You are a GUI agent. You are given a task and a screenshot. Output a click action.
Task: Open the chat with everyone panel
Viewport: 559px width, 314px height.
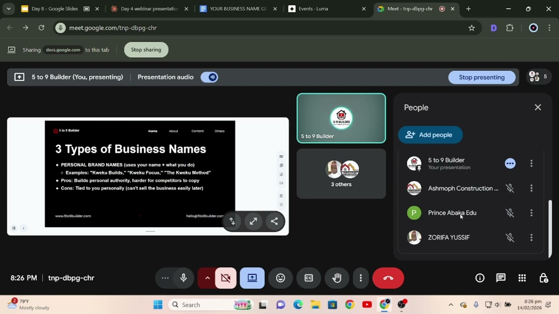[501, 278]
